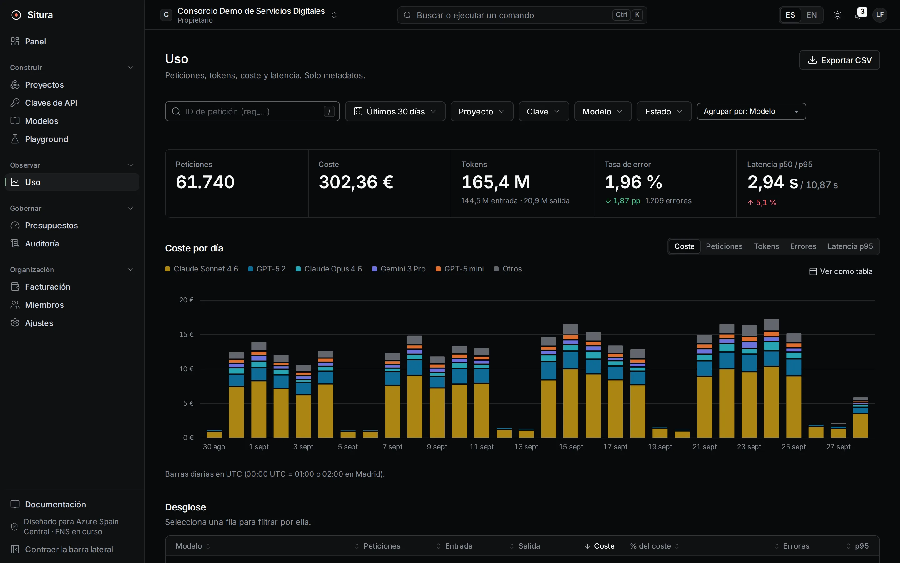The width and height of the screenshot is (900, 563).
Task: Sort table by Coste column
Action: click(599, 546)
